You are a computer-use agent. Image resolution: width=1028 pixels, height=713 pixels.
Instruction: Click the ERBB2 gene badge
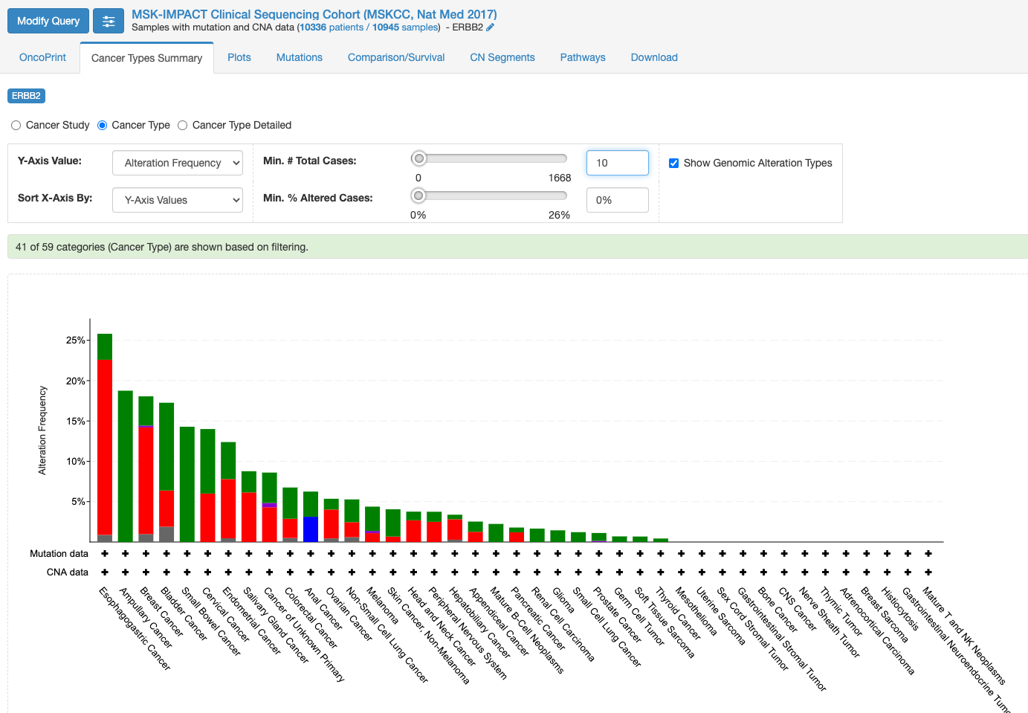(x=26, y=96)
